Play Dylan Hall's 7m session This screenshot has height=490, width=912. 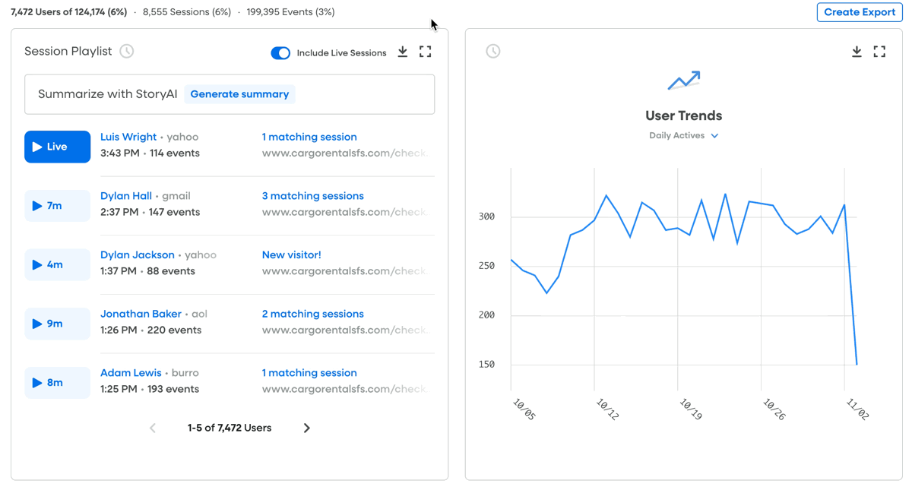pos(58,206)
